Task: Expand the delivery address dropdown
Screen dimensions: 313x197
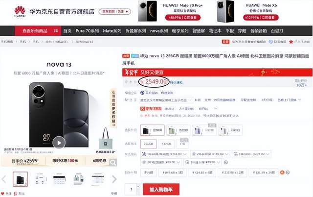Action: tap(166, 100)
